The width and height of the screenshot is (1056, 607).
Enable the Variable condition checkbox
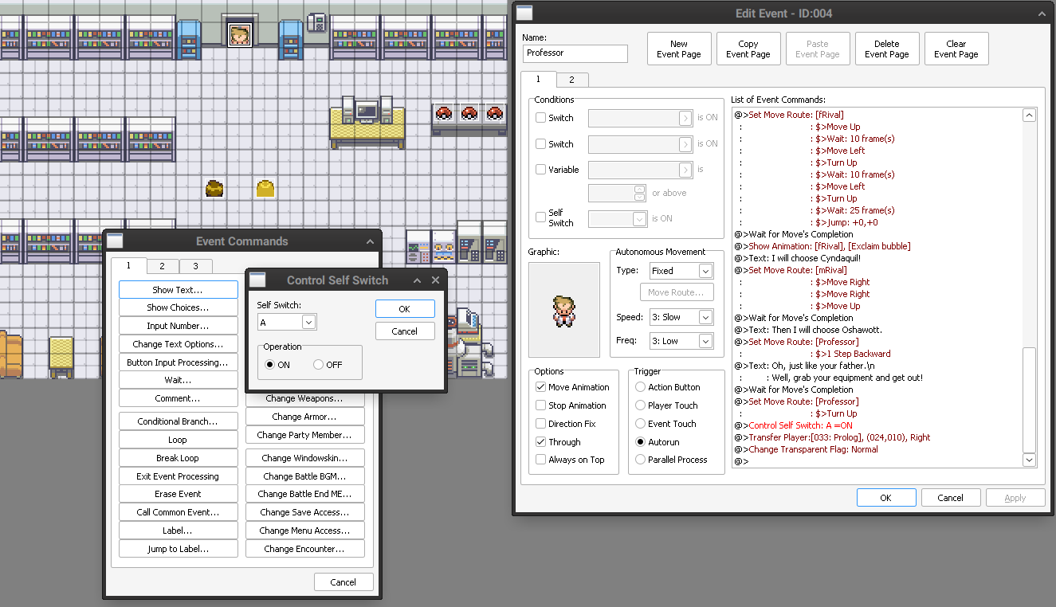coord(541,170)
